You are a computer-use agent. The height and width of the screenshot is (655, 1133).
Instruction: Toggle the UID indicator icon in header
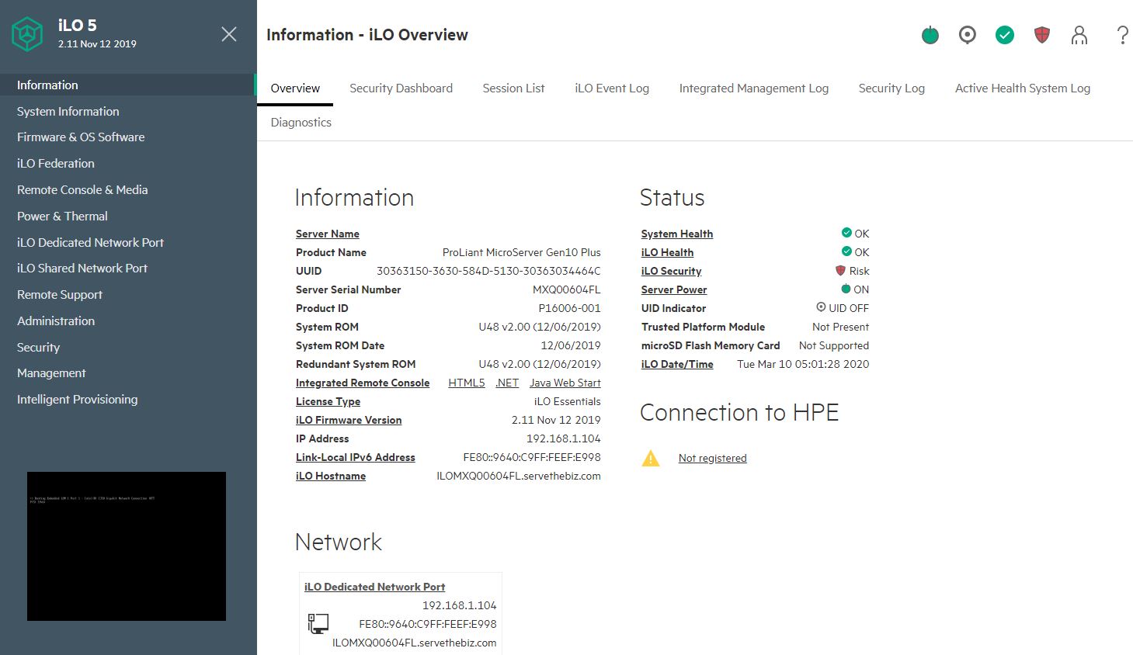pyautogui.click(x=967, y=35)
